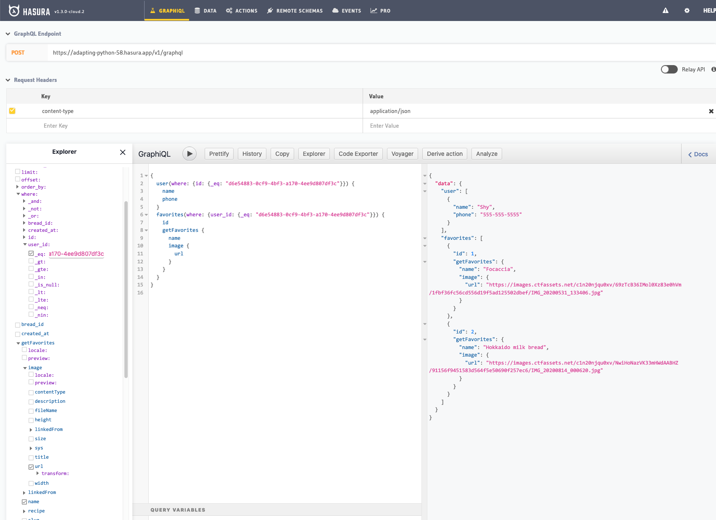Check the offset argument checkbox

18,179
